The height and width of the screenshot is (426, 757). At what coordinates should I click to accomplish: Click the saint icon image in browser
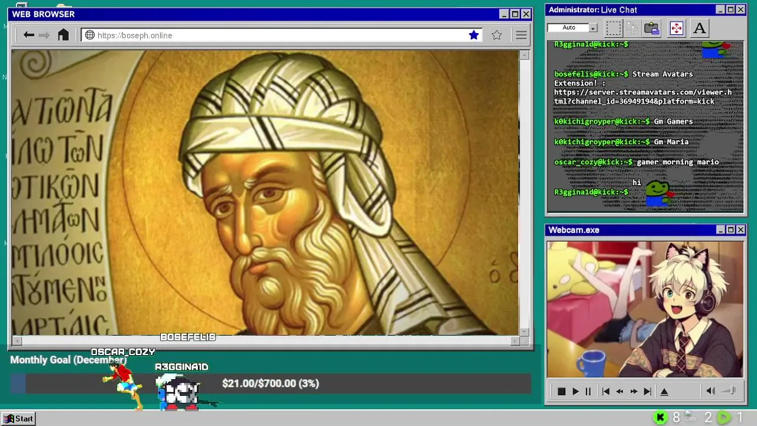(x=265, y=192)
